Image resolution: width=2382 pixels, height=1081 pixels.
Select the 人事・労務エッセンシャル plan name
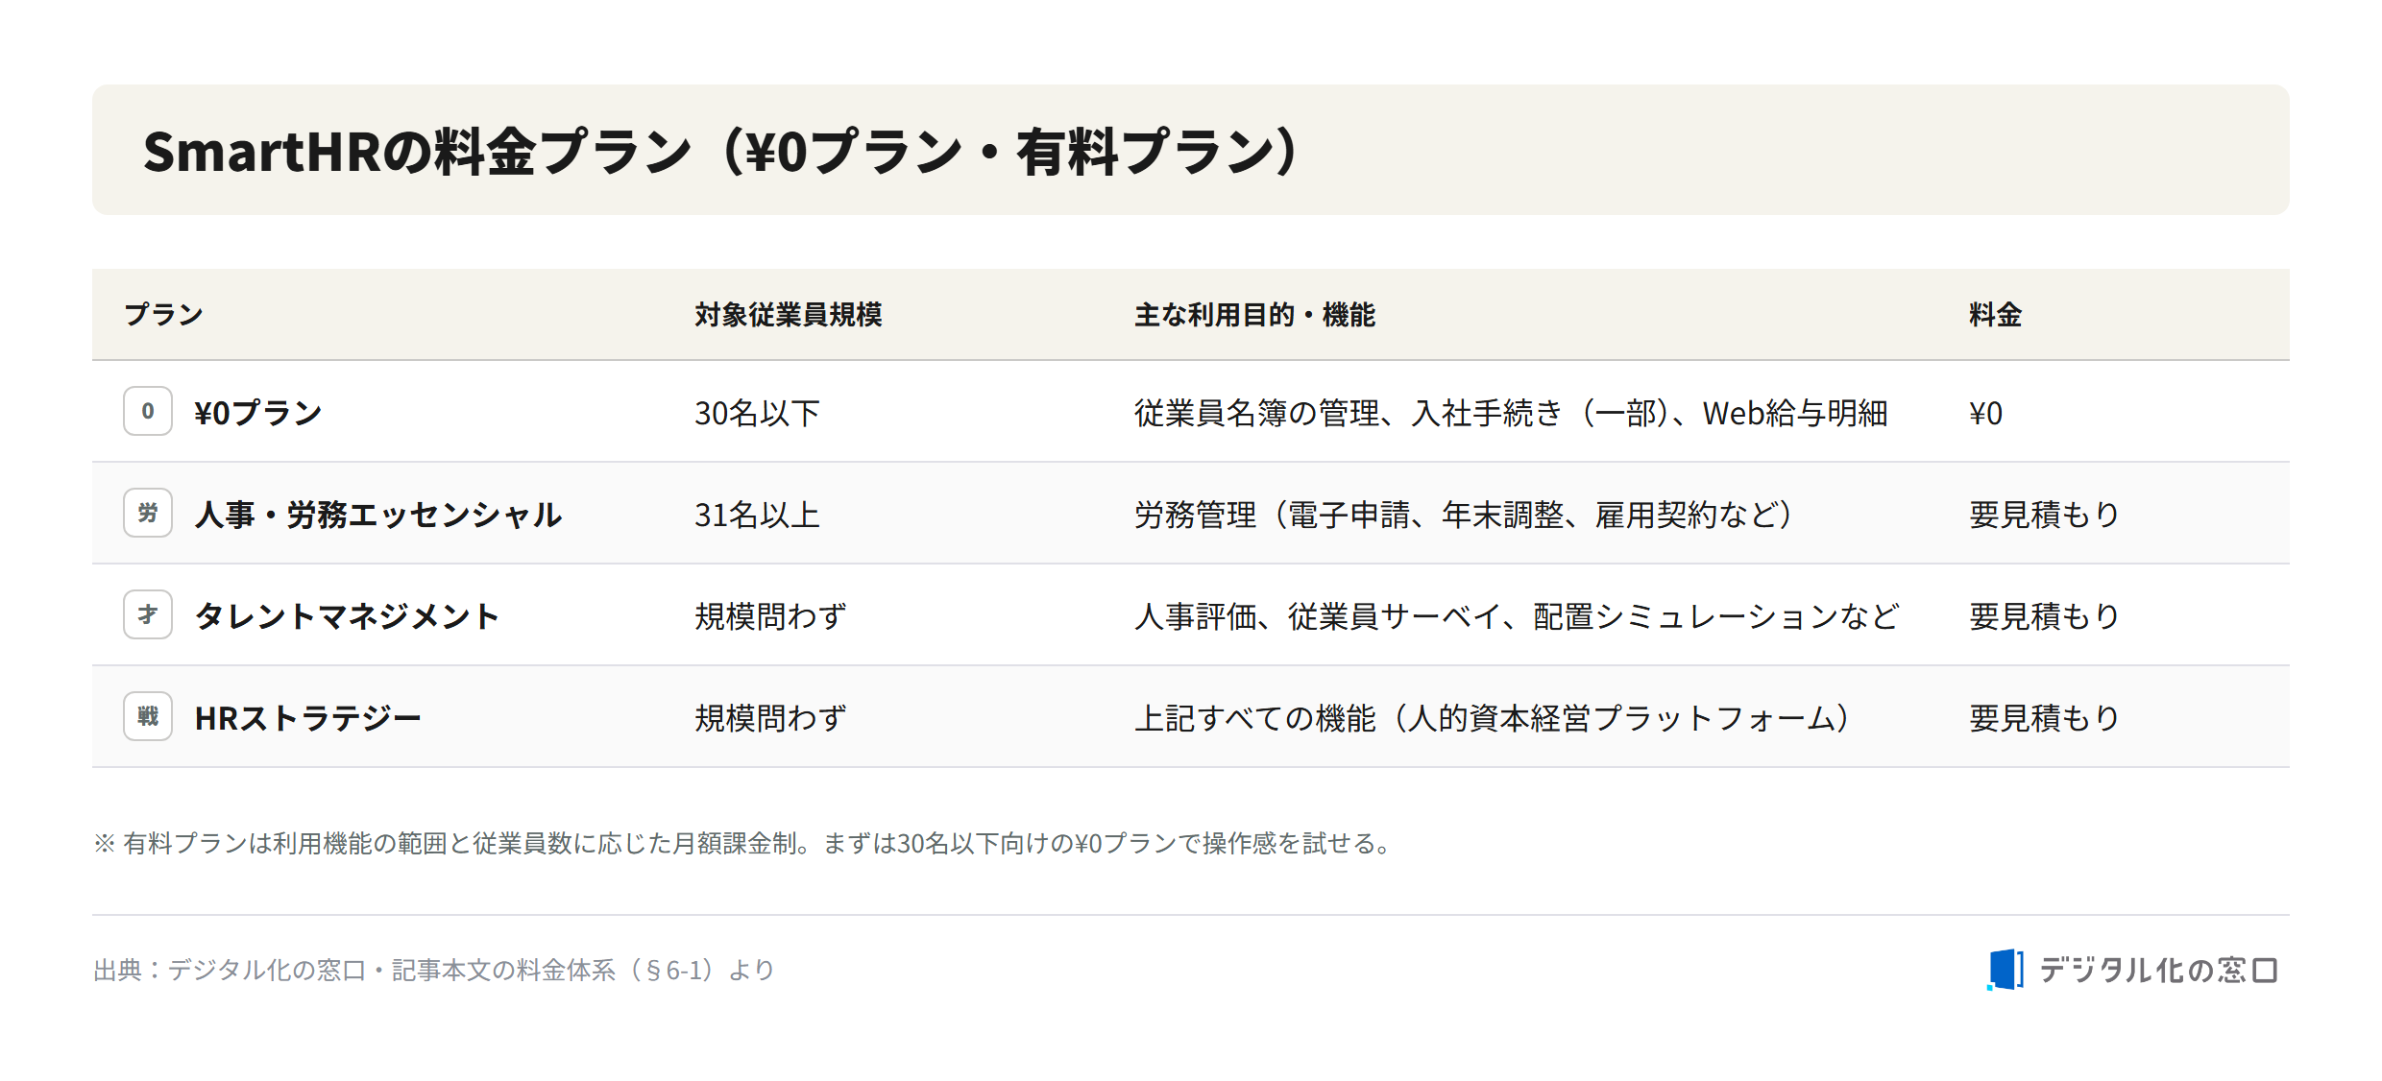click(378, 515)
